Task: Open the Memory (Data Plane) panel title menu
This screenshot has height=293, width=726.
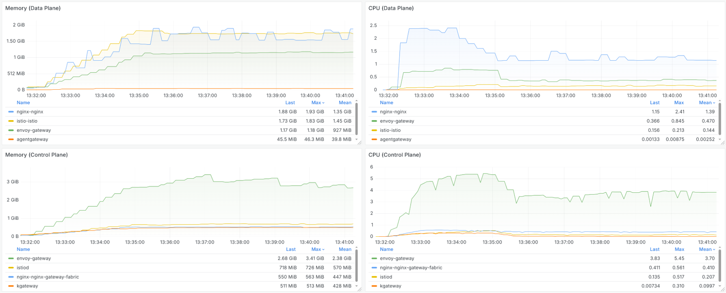Action: [x=33, y=8]
